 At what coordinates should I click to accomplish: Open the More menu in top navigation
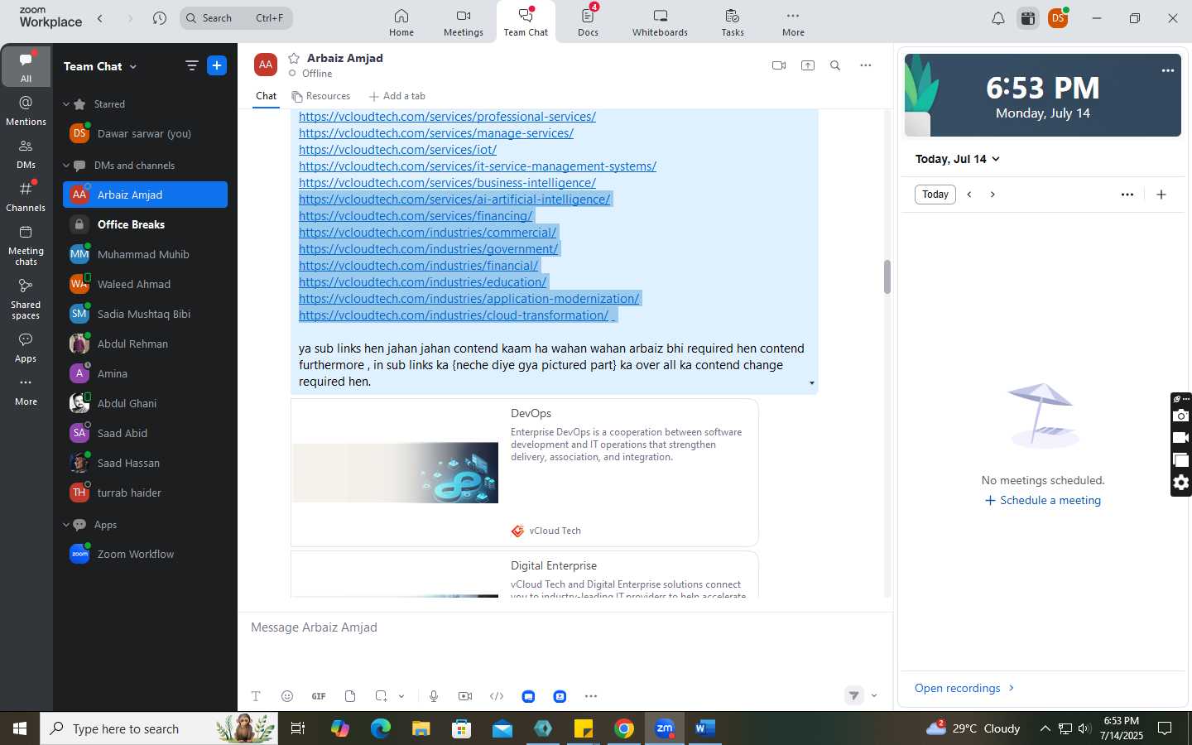(793, 22)
